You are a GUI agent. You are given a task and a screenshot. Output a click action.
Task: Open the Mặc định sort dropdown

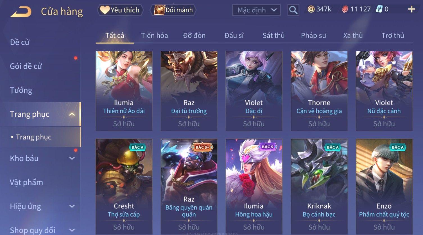coord(256,10)
